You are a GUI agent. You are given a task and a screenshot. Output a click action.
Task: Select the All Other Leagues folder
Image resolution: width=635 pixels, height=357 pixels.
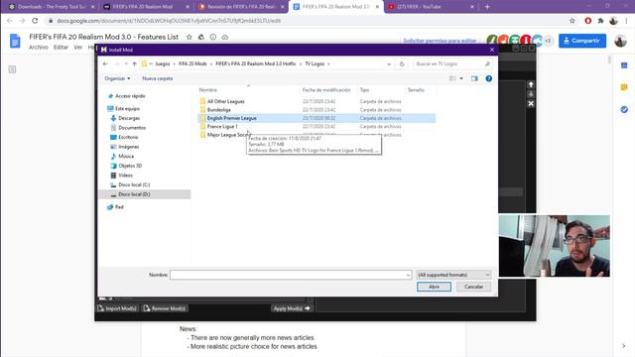pyautogui.click(x=225, y=101)
